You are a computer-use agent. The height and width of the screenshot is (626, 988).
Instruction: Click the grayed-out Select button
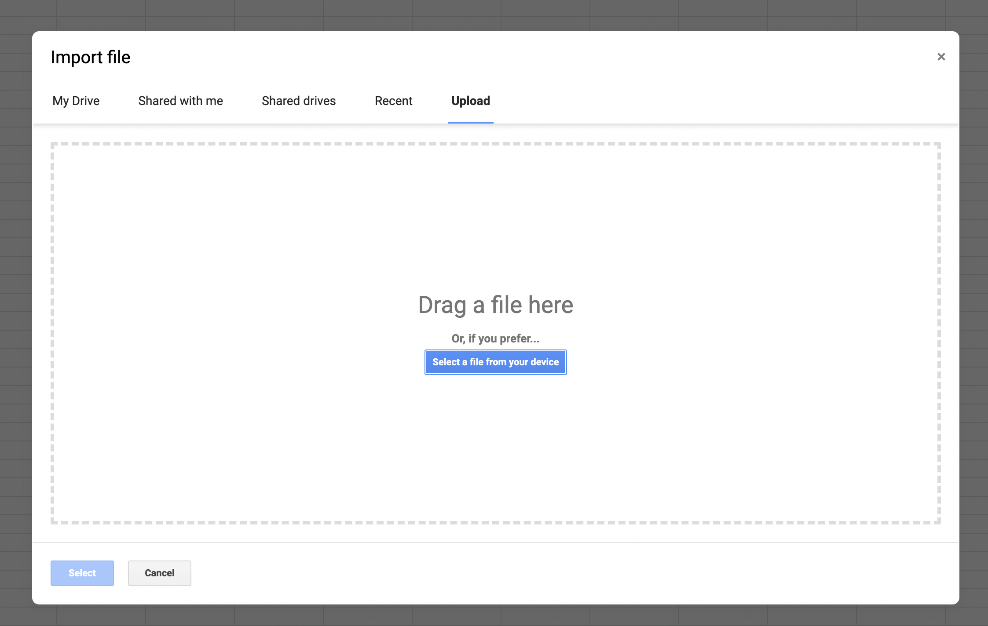tap(82, 573)
